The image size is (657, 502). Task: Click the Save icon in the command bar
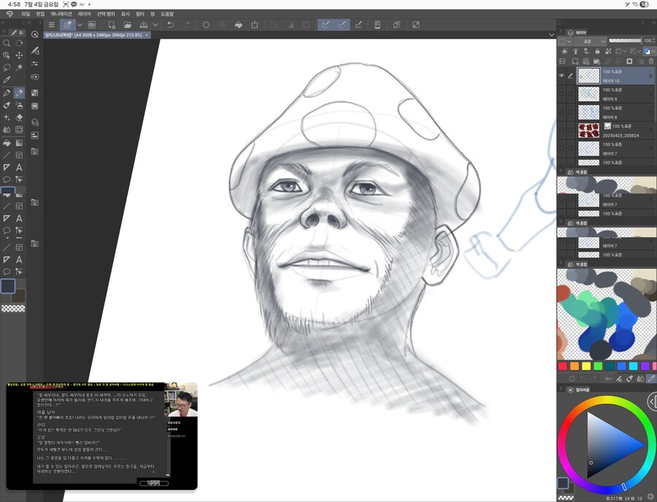coord(144,25)
